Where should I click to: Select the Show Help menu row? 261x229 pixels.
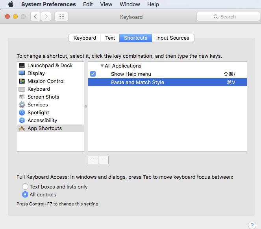167,74
